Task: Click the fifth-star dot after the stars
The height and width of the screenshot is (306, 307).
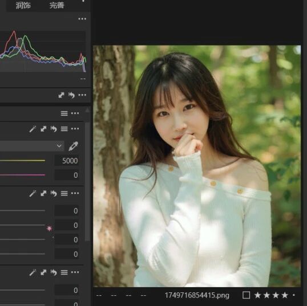Action: click(x=294, y=295)
